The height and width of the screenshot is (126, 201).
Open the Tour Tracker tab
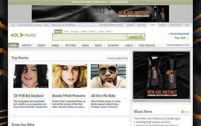[x=147, y=45]
